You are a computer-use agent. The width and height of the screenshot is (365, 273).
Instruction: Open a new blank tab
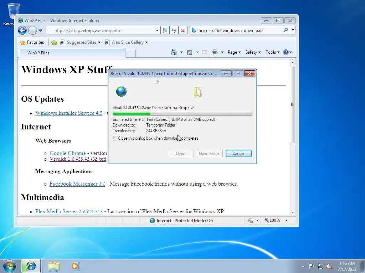click(130, 53)
